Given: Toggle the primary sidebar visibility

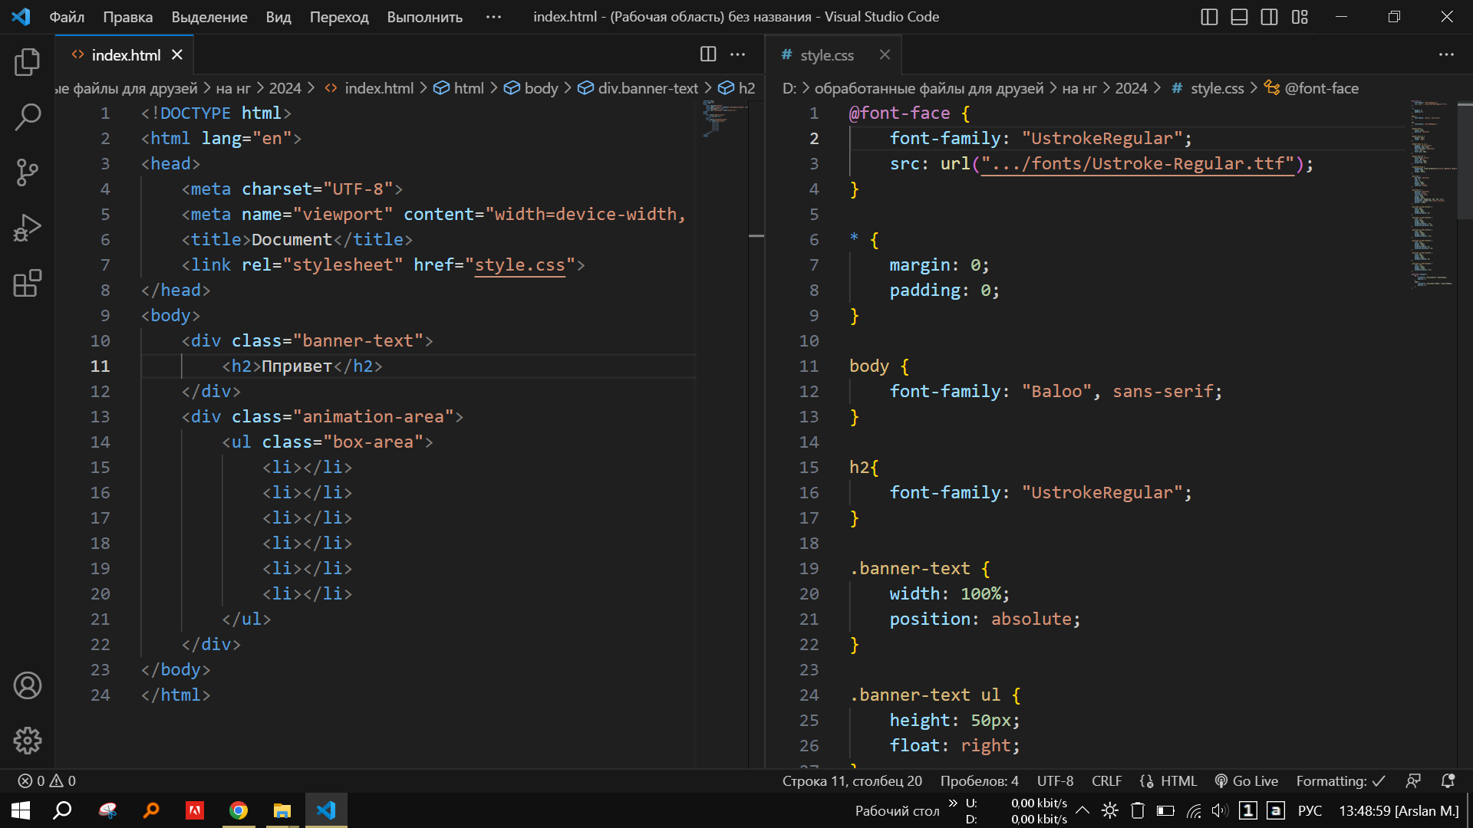Looking at the screenshot, I should point(1209,17).
